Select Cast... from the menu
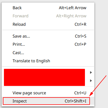Viewport: 108px width, 108px height. point(48,53)
